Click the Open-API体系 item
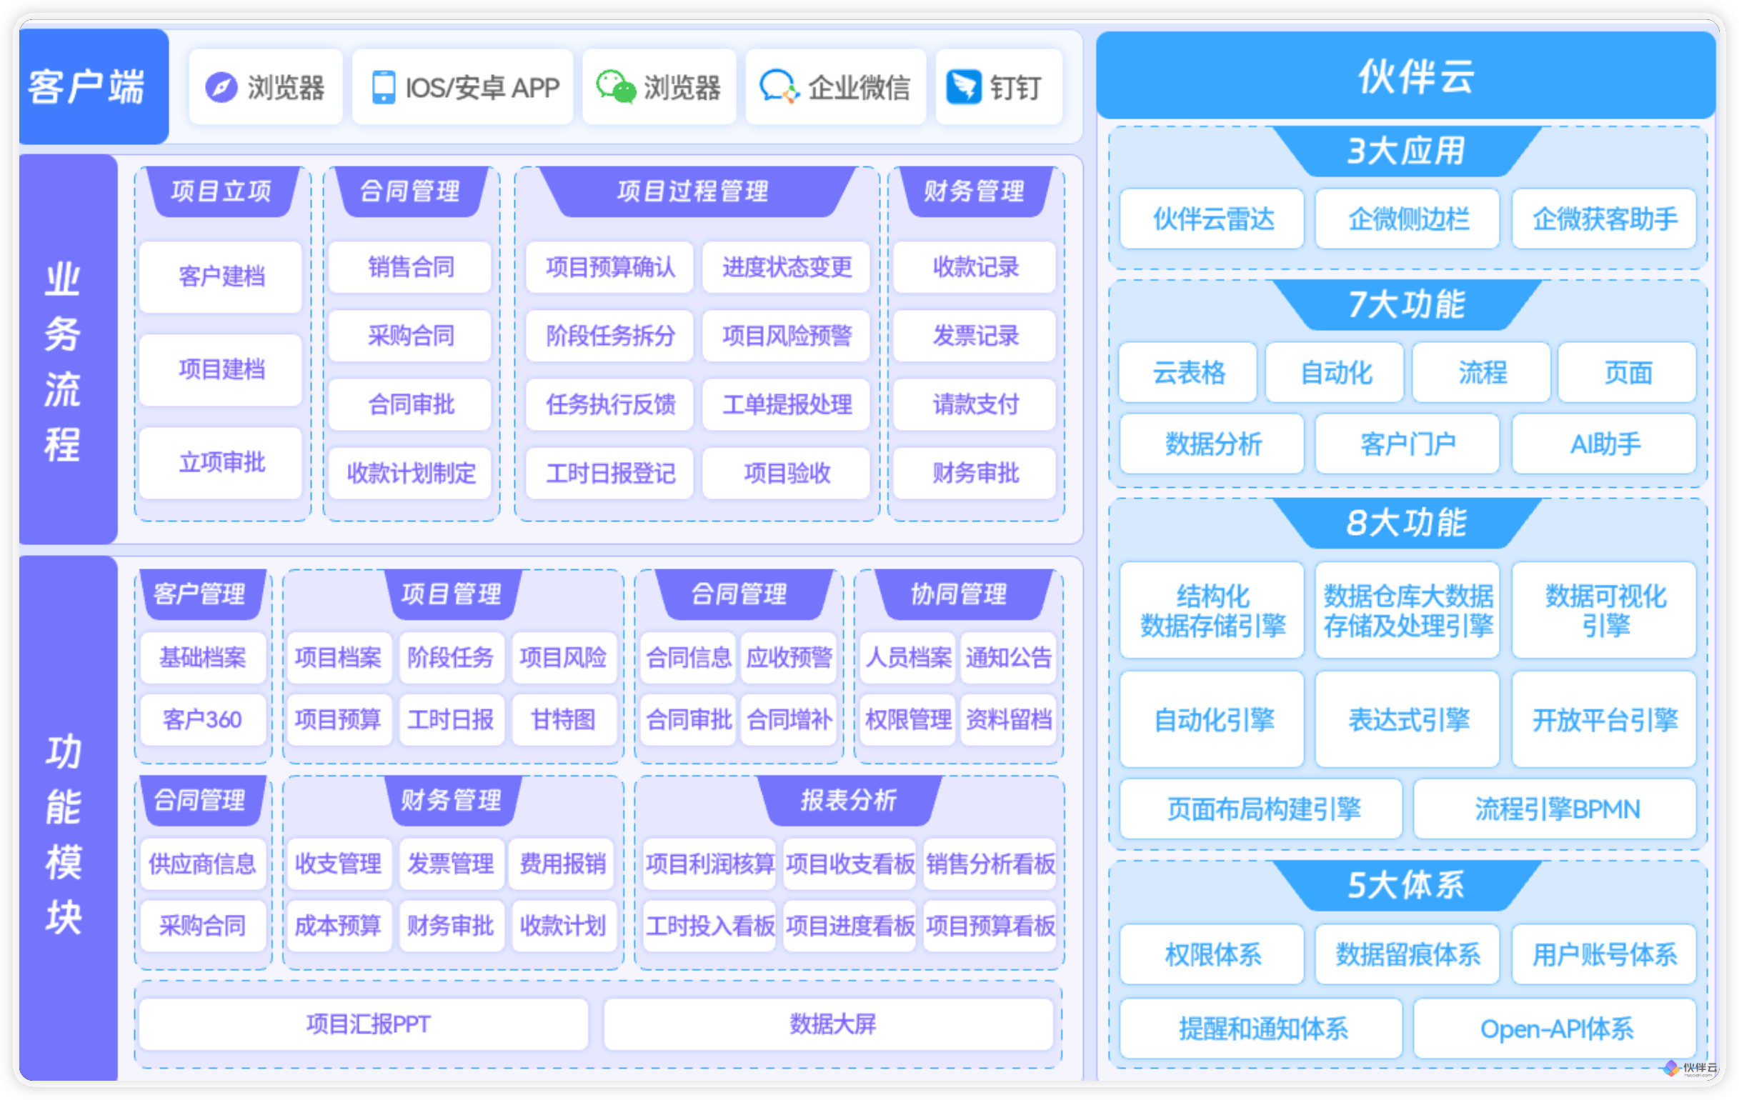1739x1100 pixels. [1555, 1029]
